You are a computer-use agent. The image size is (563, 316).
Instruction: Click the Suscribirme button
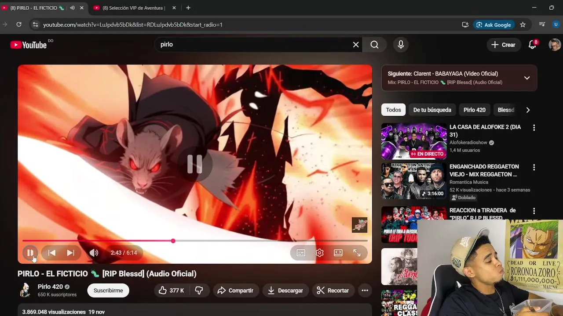[x=108, y=291]
